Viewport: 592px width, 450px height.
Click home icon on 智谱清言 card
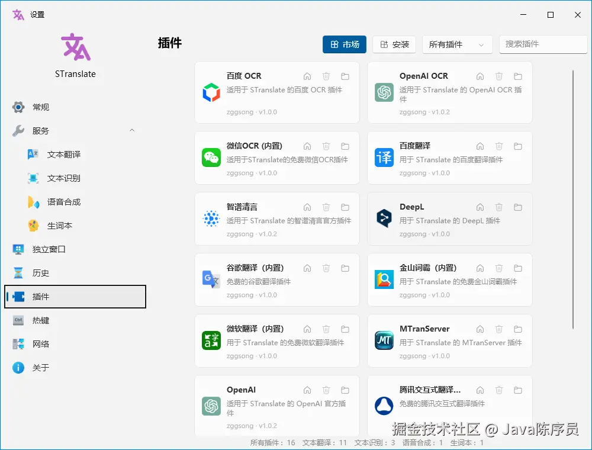point(307,207)
